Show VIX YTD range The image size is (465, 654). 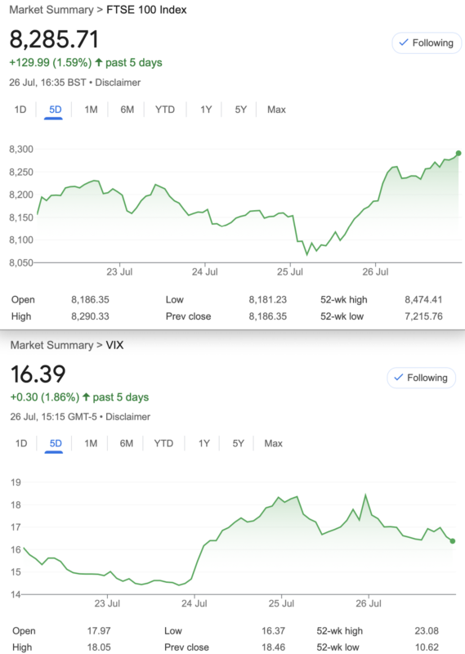pyautogui.click(x=163, y=443)
